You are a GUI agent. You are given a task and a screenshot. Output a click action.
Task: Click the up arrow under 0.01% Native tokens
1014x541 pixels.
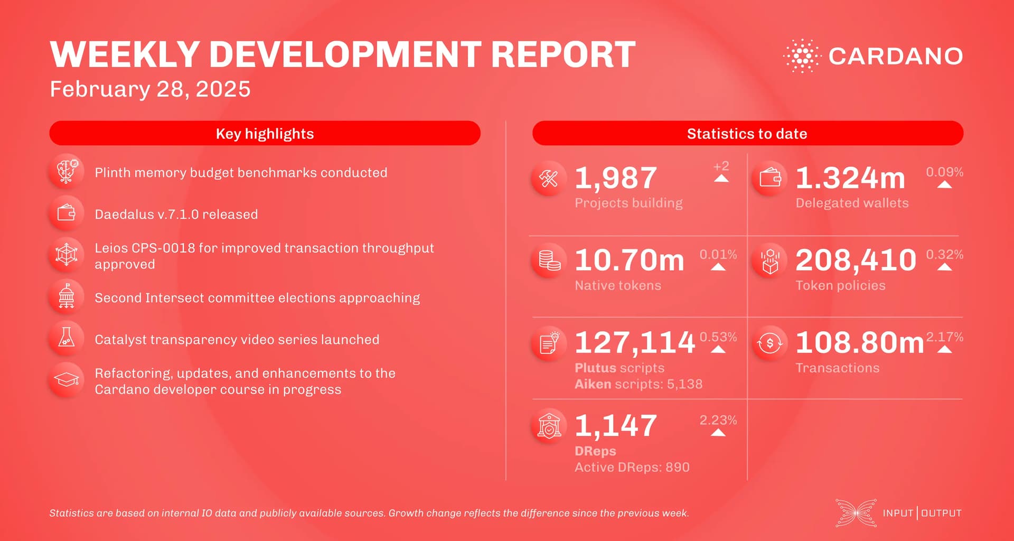click(x=718, y=267)
